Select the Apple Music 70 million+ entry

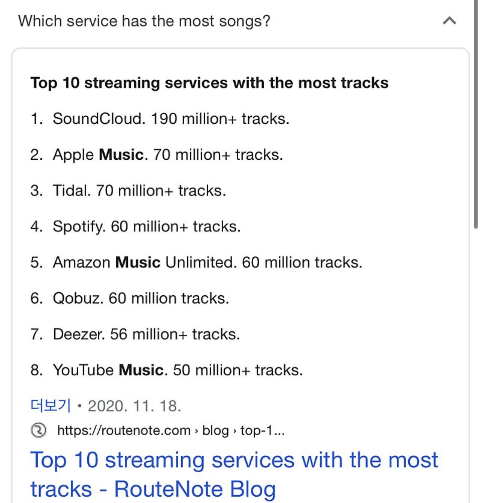click(x=167, y=155)
